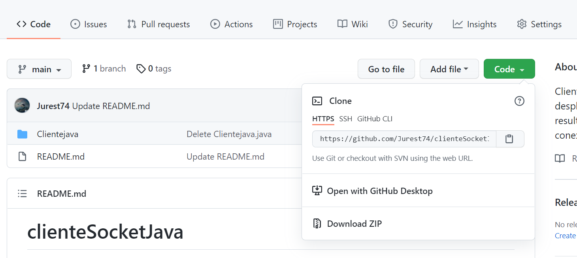Open repository Settings tab
The width and height of the screenshot is (577, 258).
[539, 24]
